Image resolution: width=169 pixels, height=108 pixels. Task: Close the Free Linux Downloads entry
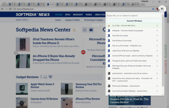coord(157,46)
